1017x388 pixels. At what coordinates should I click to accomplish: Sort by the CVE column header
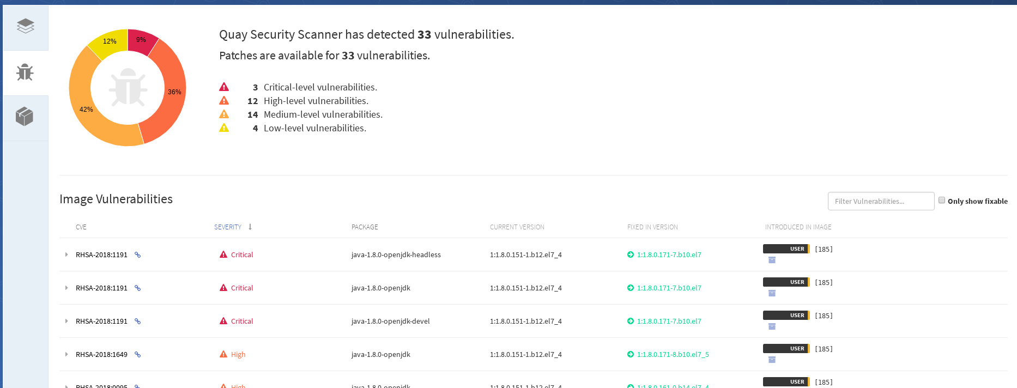(x=81, y=227)
